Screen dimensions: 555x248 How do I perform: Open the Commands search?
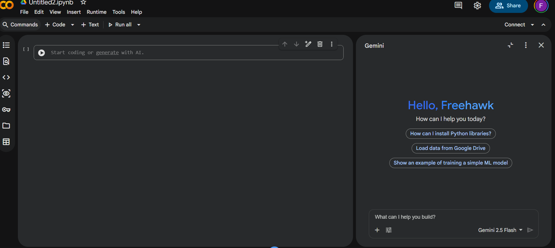tap(20, 25)
